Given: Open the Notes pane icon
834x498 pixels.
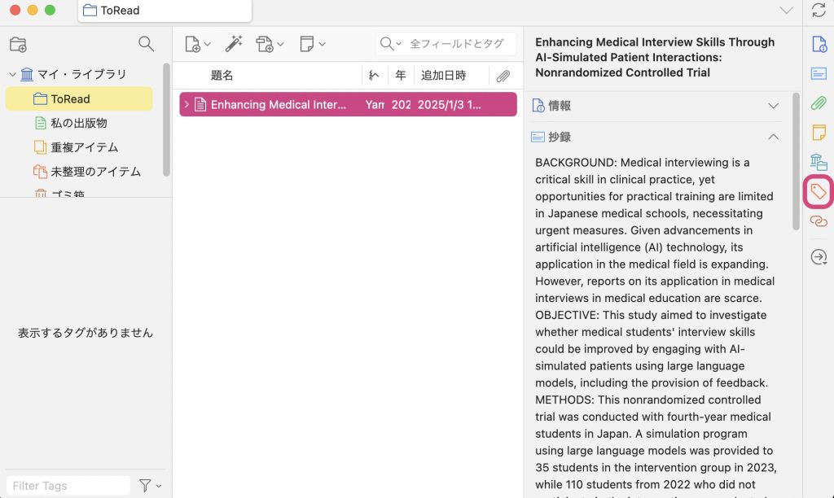Looking at the screenshot, I should [x=819, y=133].
